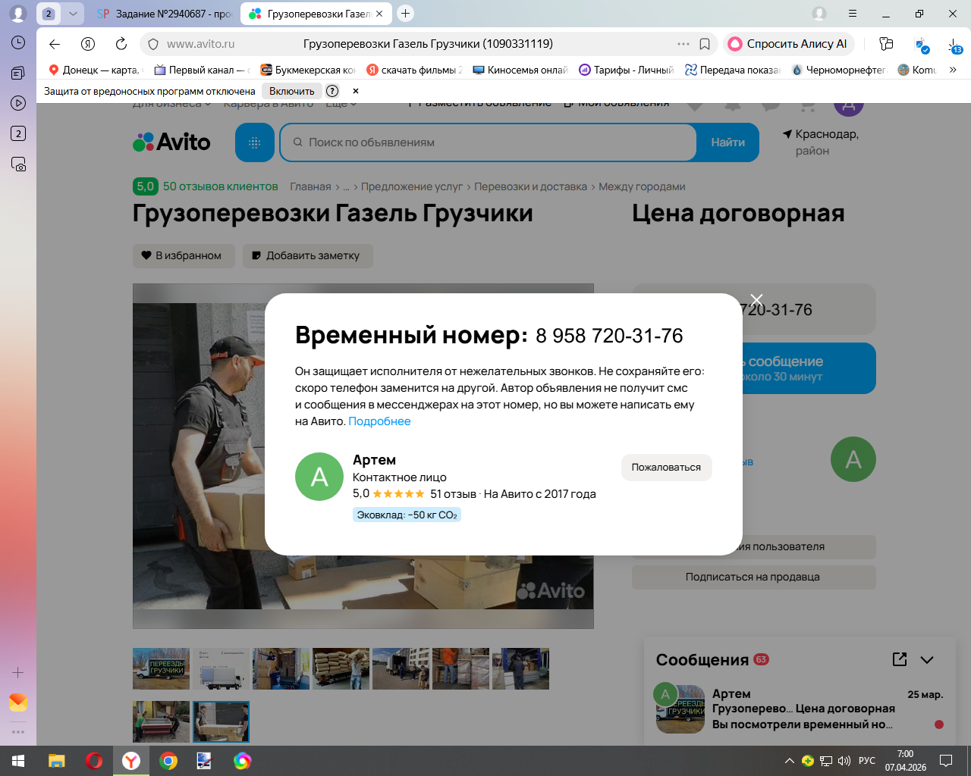Open the downloads icon with badge 13
971x776 pixels.
(x=954, y=45)
